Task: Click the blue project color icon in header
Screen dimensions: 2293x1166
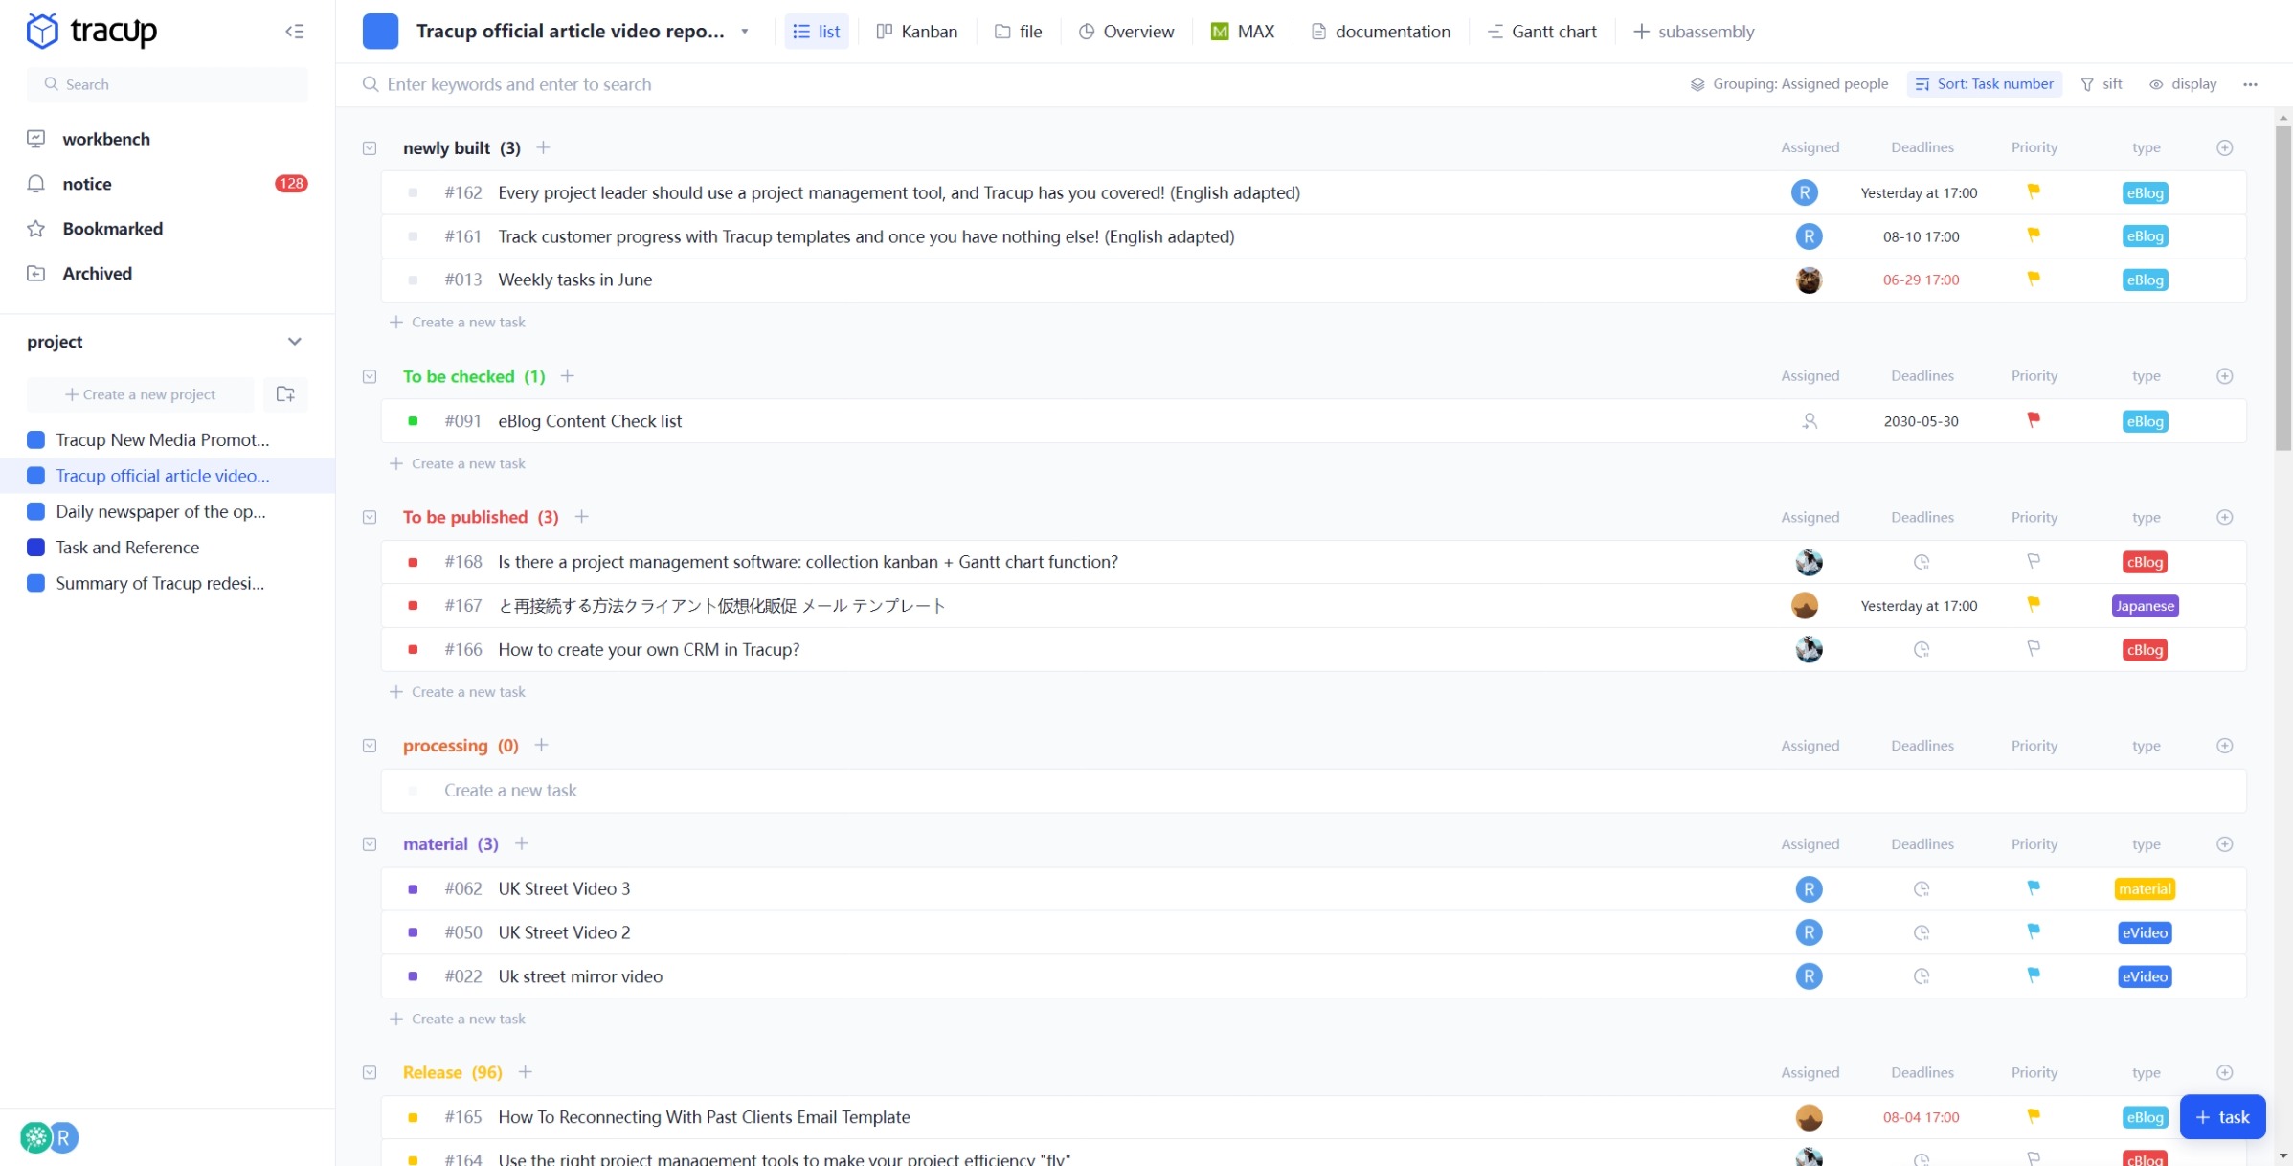Action: [x=380, y=32]
